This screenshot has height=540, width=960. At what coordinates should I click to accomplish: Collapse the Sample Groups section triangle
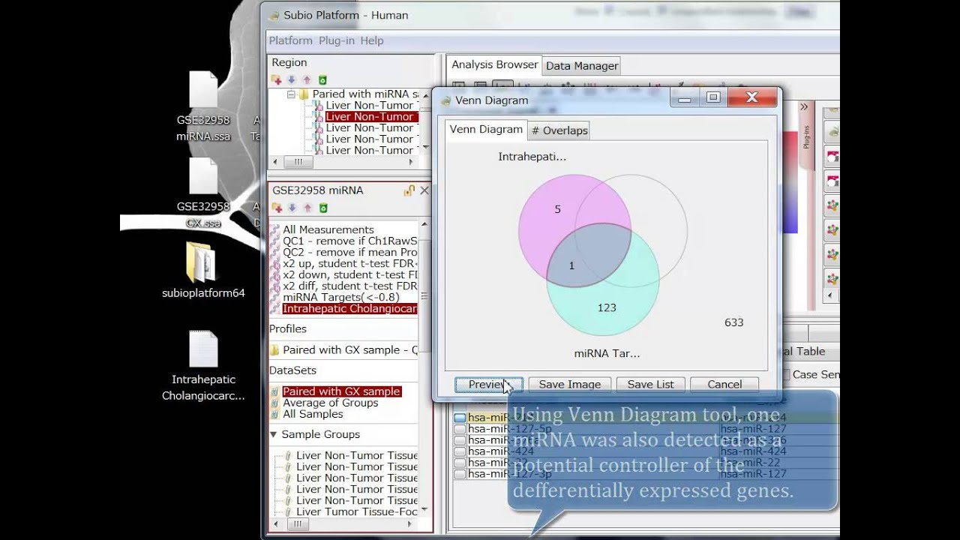[274, 435]
